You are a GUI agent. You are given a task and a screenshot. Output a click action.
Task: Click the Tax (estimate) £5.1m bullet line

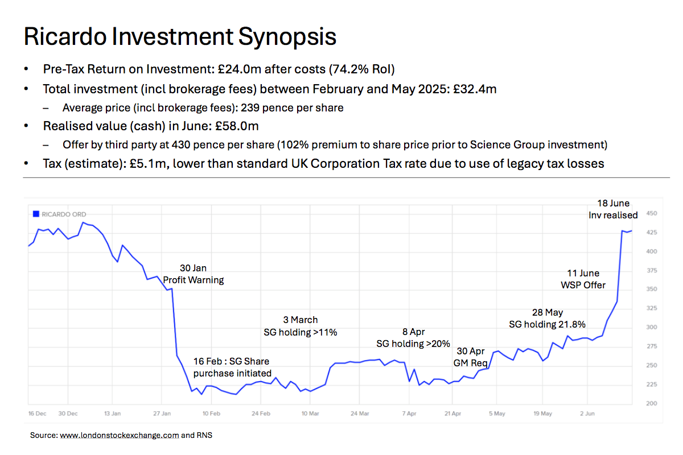(x=323, y=164)
